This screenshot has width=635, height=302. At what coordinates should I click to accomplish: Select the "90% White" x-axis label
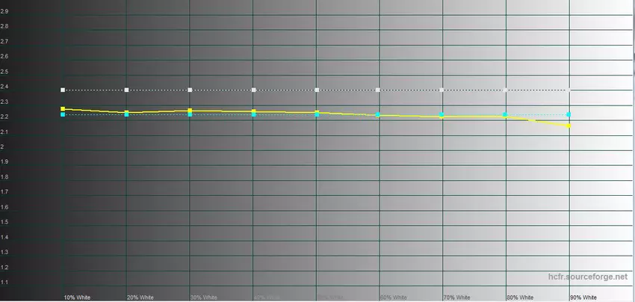584,297
